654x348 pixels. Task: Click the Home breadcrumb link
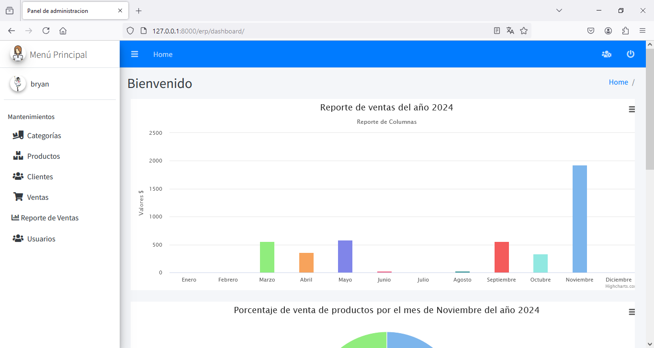click(618, 82)
